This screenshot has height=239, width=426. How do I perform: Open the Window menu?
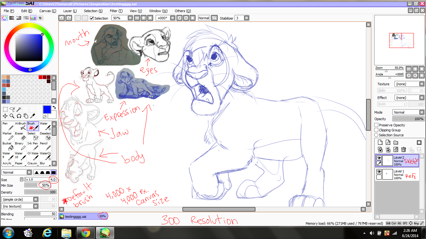click(158, 11)
